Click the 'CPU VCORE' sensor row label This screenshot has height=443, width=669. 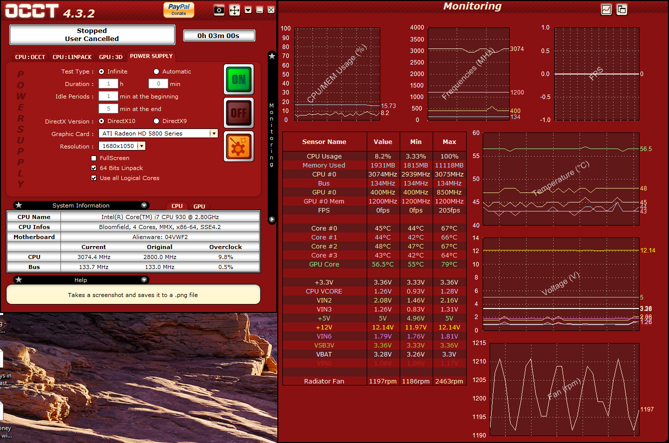[x=324, y=291]
